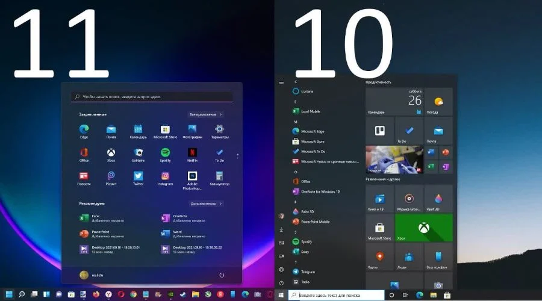
Task: Expand the 'Все приложения' all apps list
Action: click(206, 114)
